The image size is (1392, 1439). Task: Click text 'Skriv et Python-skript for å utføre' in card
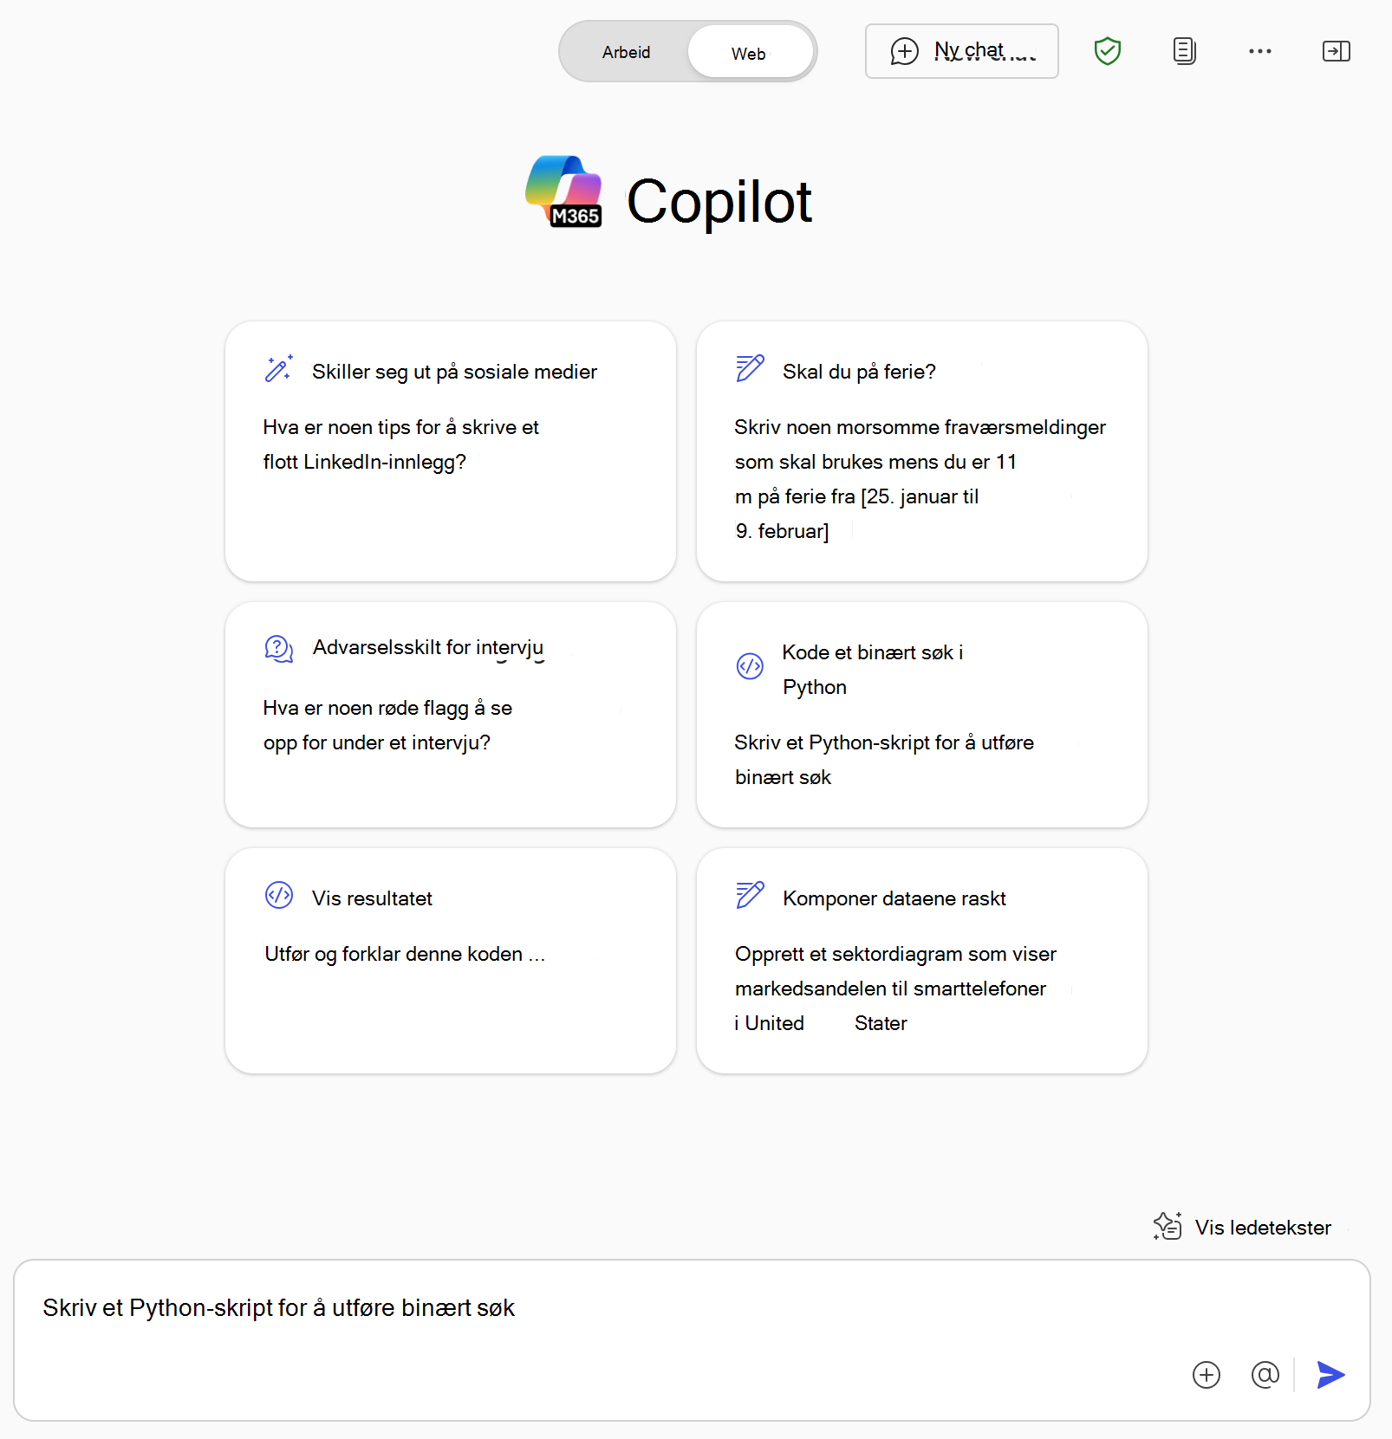point(884,742)
